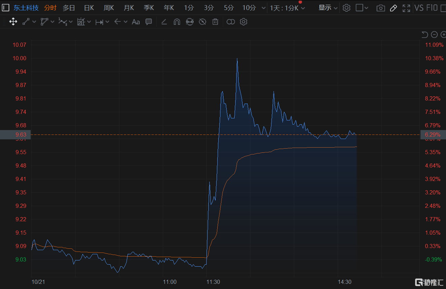
Task: Open the 显示 display dropdown
Action: 328,8
